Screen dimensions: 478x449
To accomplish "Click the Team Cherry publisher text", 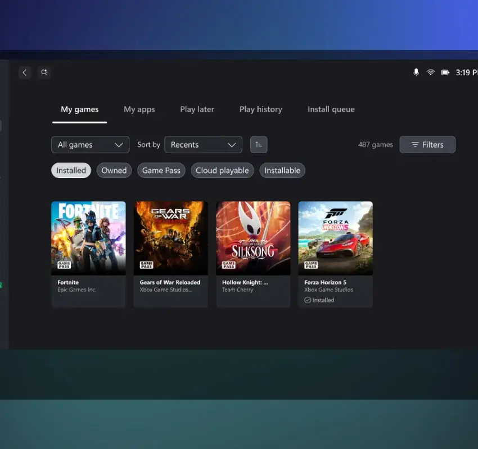I will coord(237,290).
